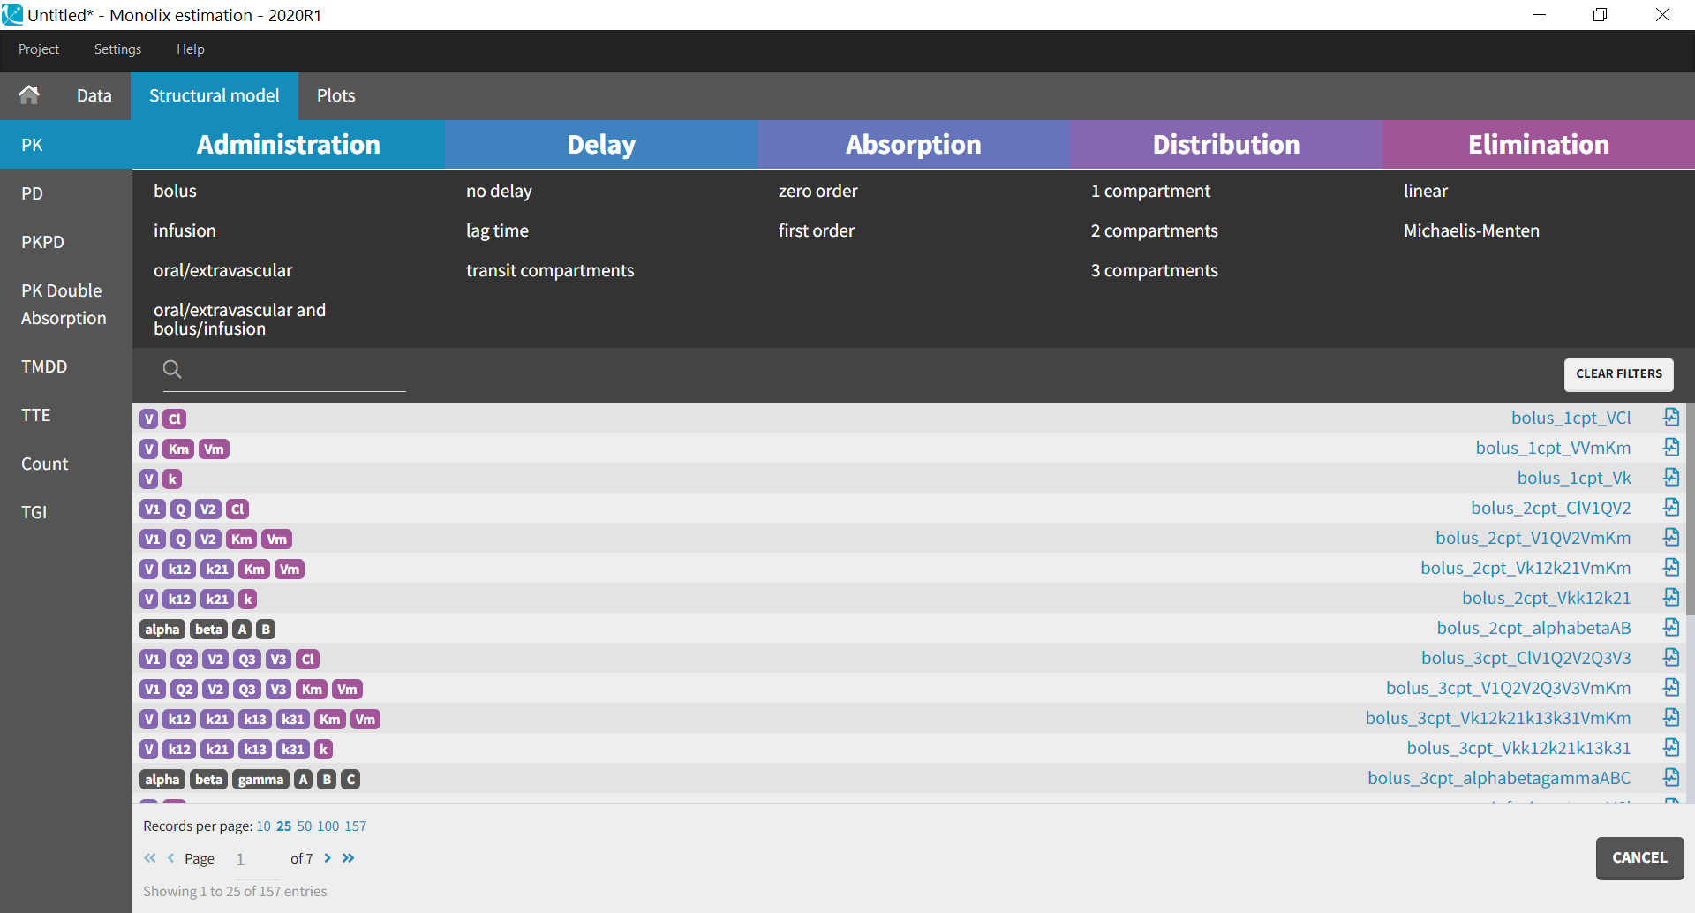Open the Settings menu

(x=117, y=49)
